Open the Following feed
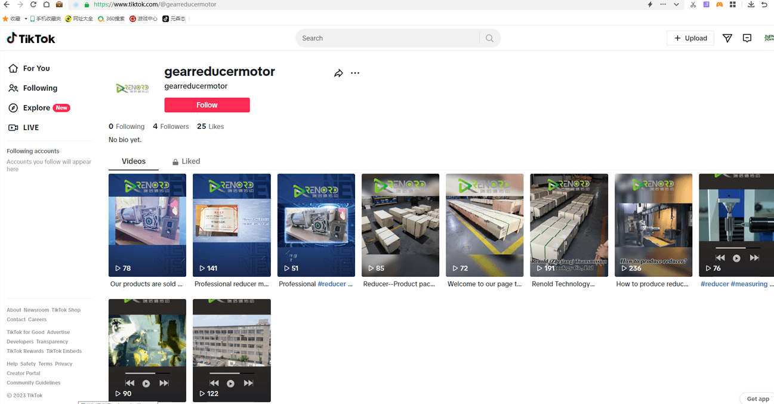The image size is (774, 404). [33, 88]
